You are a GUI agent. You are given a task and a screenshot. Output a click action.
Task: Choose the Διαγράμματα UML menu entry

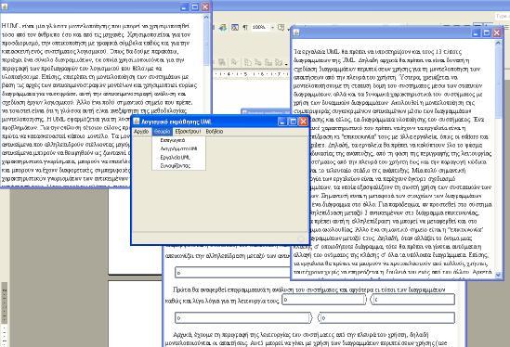[x=178, y=148]
